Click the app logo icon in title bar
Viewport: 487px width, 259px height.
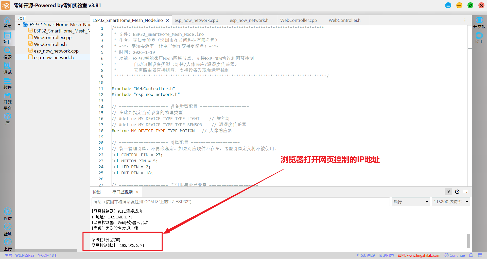tap(5, 5)
